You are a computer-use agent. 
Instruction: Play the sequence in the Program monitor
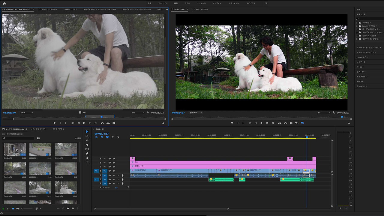coord(262,123)
